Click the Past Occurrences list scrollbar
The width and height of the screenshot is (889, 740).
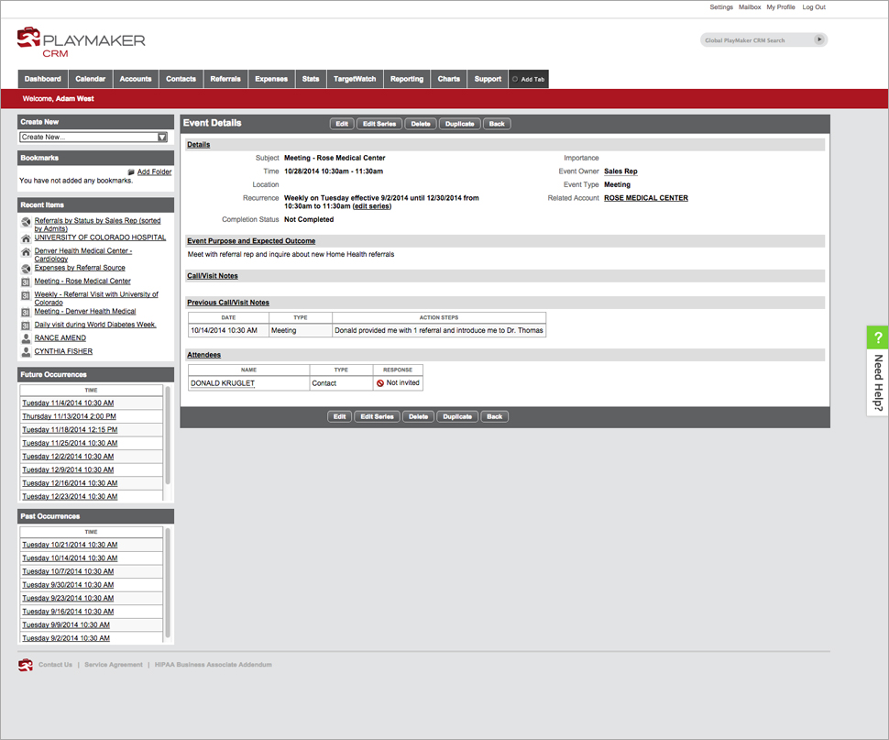point(167,583)
